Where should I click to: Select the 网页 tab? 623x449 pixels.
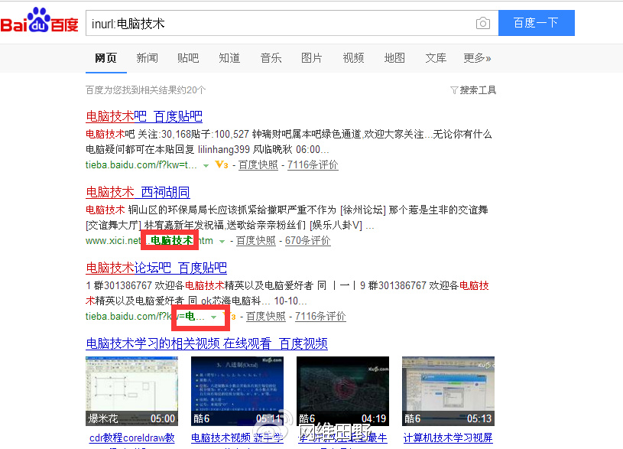coord(105,58)
